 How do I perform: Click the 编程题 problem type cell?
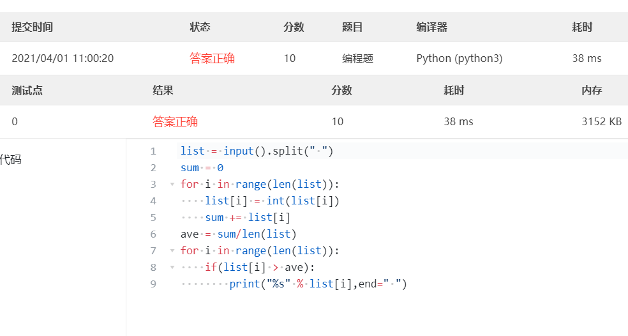point(357,59)
